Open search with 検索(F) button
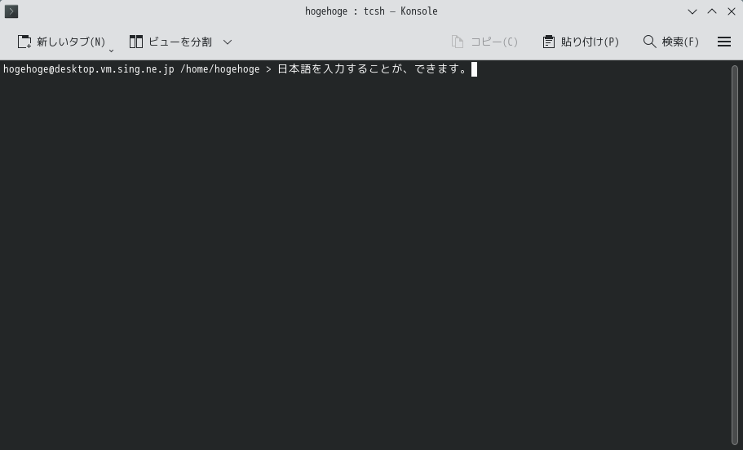The height and width of the screenshot is (450, 743). click(x=670, y=42)
